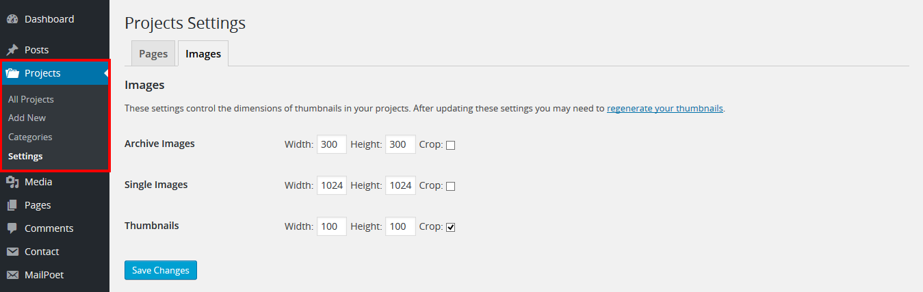The image size is (923, 292).
Task: Click the MailPoet envelope icon
Action: 12,275
